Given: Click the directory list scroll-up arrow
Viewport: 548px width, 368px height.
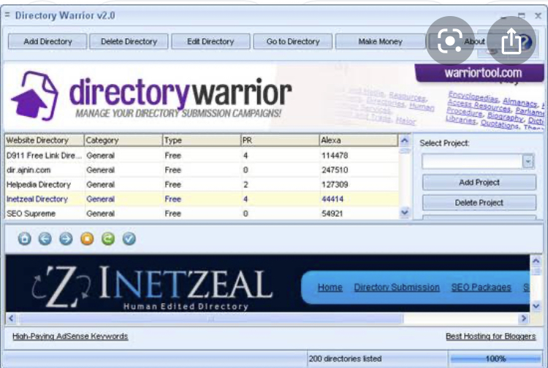Looking at the screenshot, I should pos(405,140).
